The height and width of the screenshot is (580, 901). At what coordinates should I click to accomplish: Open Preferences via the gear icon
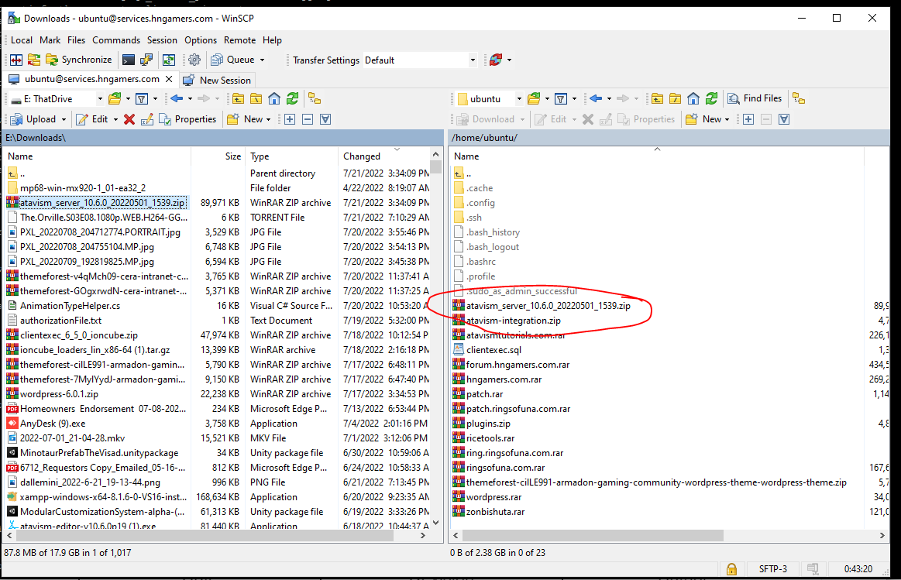click(194, 60)
